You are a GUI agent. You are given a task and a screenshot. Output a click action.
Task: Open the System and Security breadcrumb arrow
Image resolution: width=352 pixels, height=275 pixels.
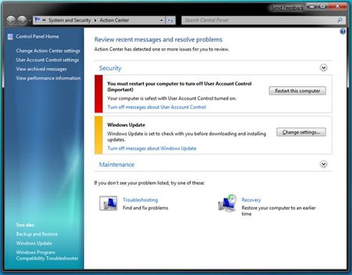pyautogui.click(x=95, y=21)
